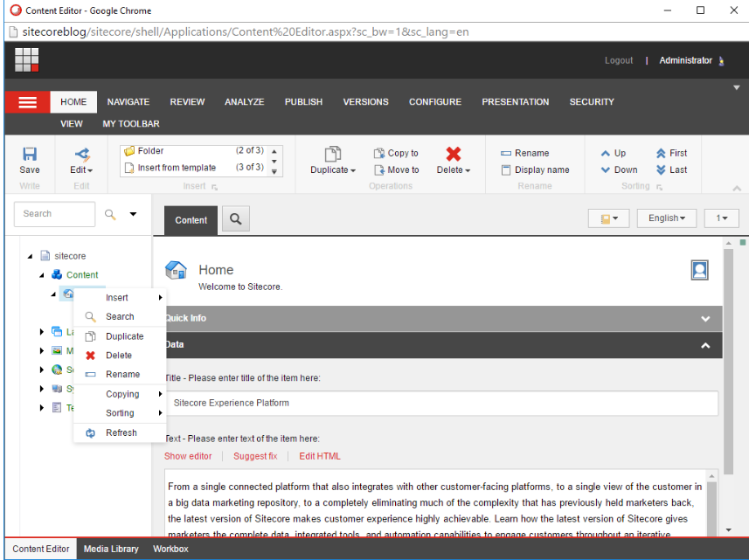The image size is (749, 560).
Task: Click the Title field with Sitecore Experience Platform
Action: [441, 403]
